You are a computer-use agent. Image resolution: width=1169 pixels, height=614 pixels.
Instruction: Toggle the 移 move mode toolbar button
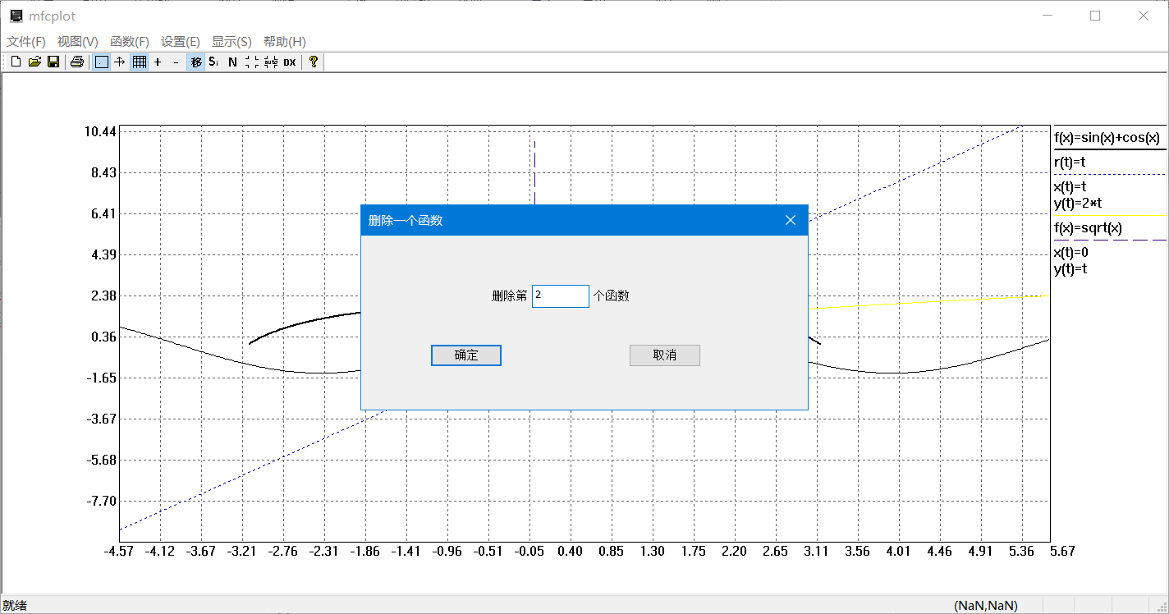click(x=195, y=62)
